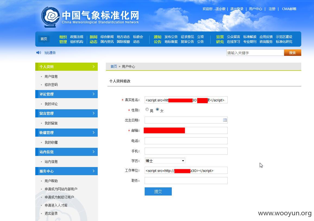This screenshot has height=221, width=314.
Task: Click 申请进入人才库 in sidebar
Action: (56, 205)
